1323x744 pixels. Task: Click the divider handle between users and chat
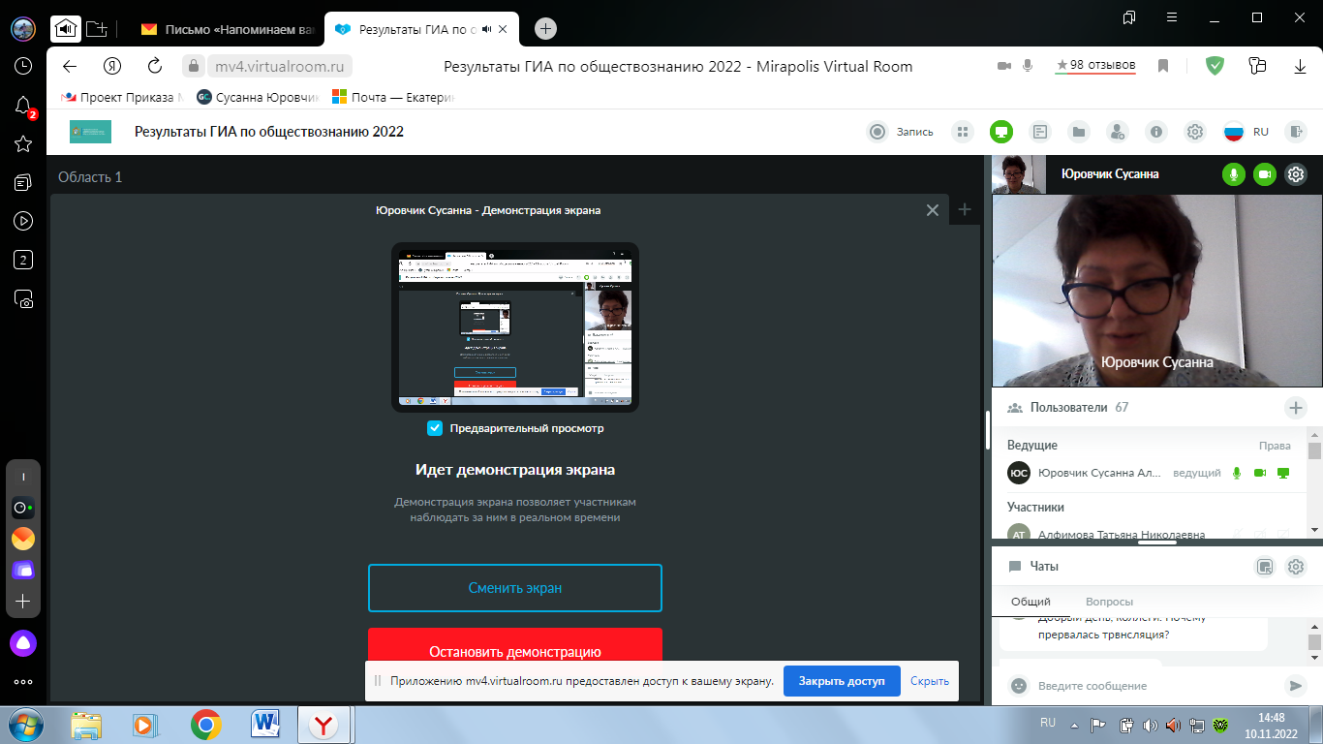pyautogui.click(x=1156, y=542)
